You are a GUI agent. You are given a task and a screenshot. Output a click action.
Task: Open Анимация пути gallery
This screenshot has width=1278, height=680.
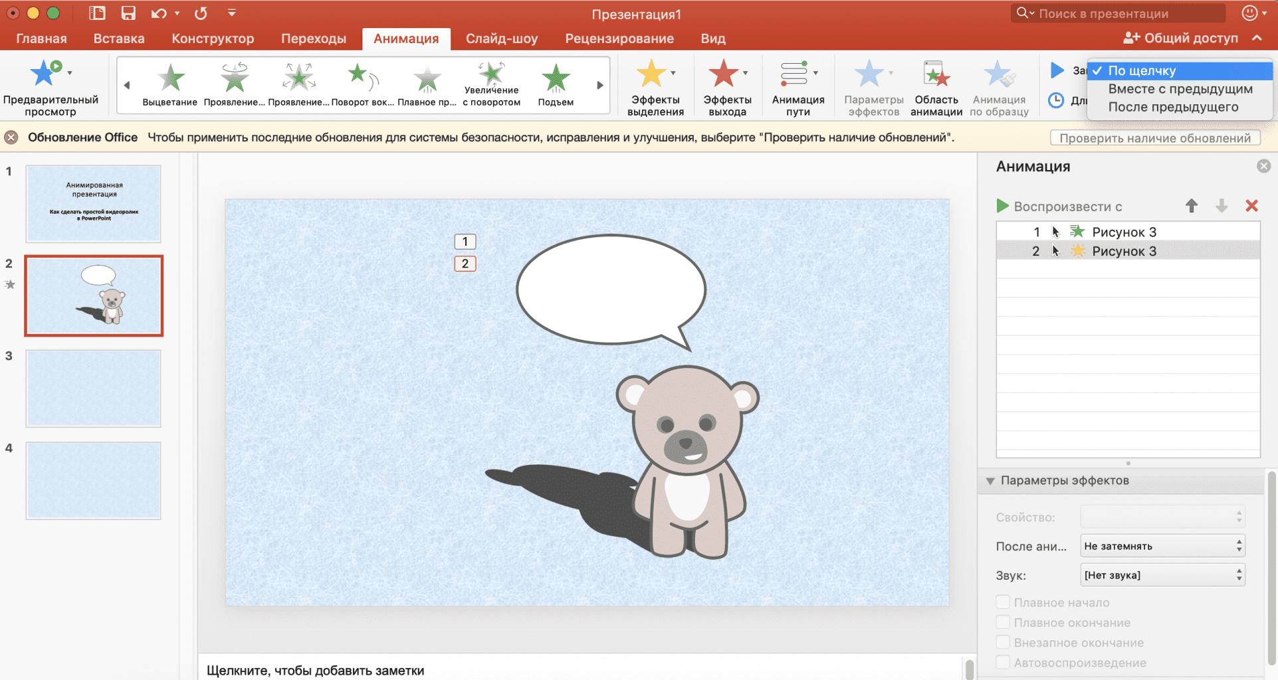coord(798,88)
